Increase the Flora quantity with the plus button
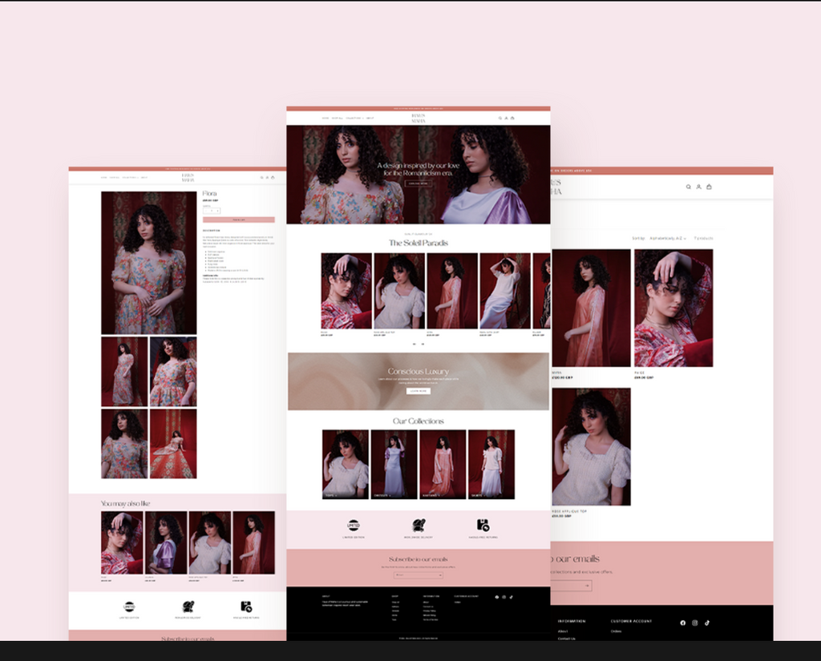This screenshot has width=821, height=661. (x=218, y=211)
